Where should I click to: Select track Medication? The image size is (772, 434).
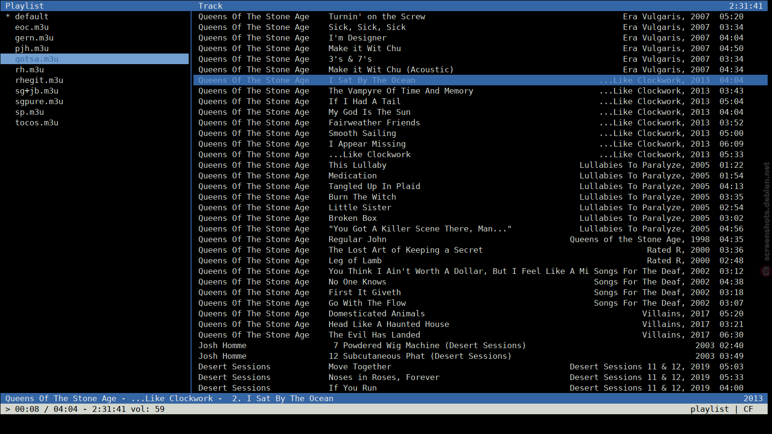[481, 176]
